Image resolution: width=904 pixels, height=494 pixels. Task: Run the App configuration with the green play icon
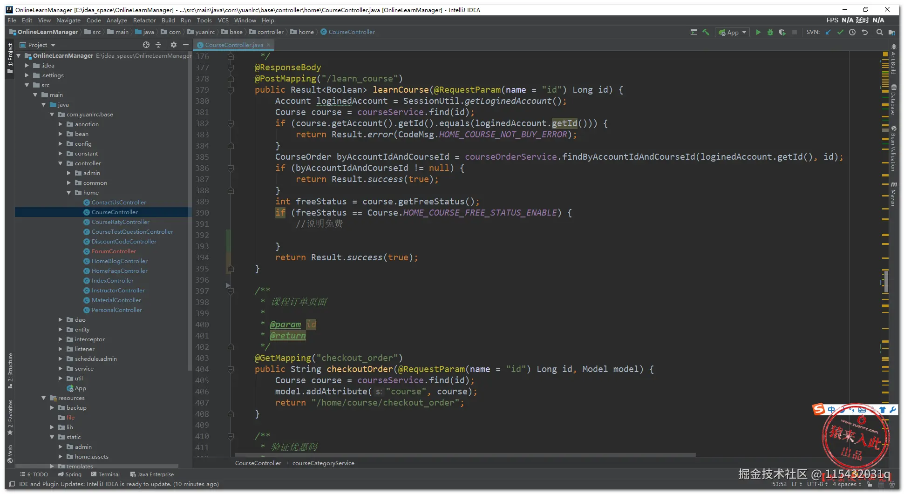click(x=758, y=32)
